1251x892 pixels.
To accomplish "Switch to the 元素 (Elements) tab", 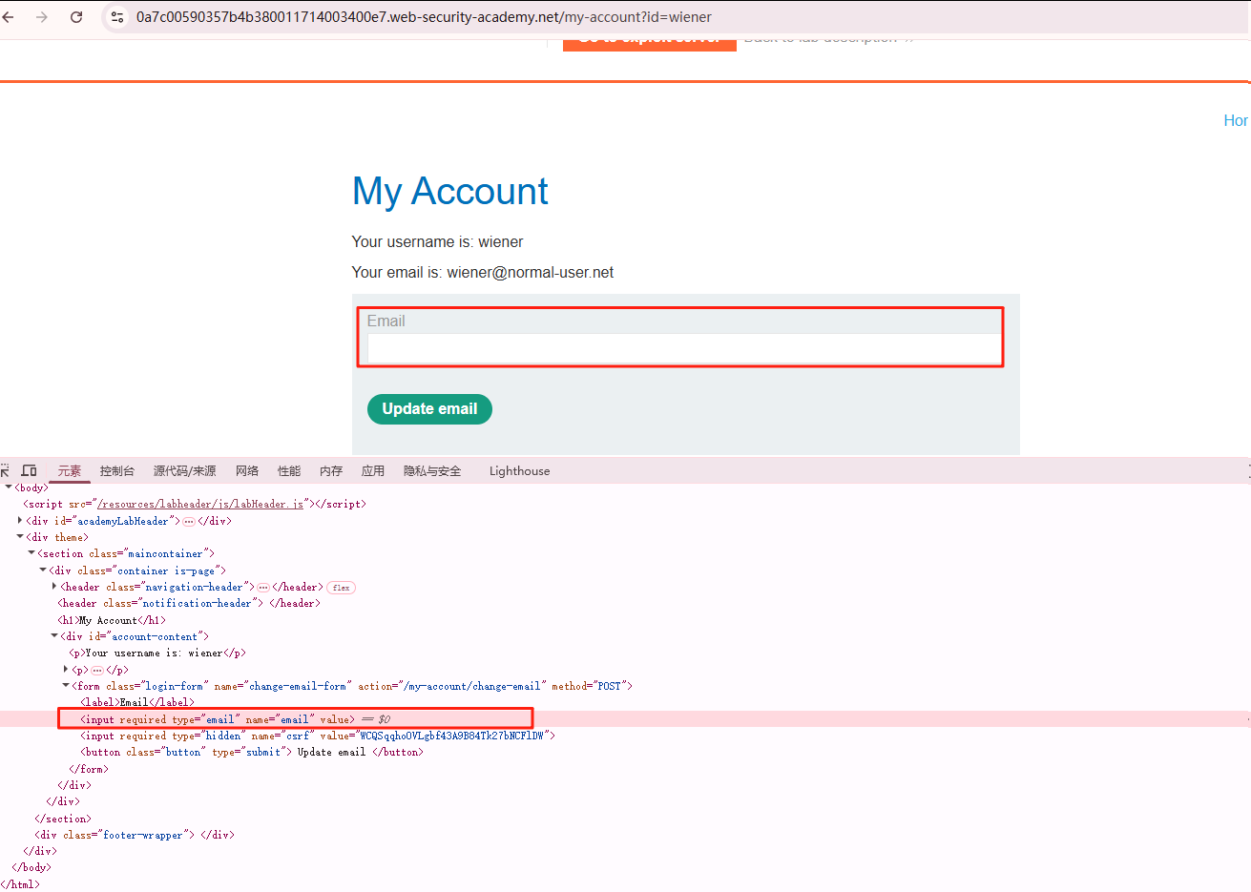I will pos(70,471).
